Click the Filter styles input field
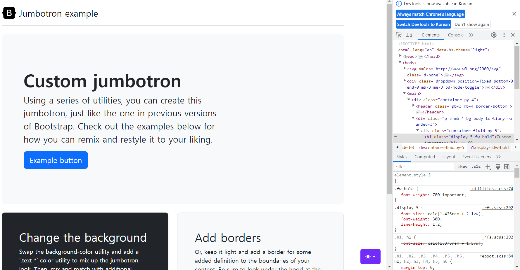 tap(424, 167)
